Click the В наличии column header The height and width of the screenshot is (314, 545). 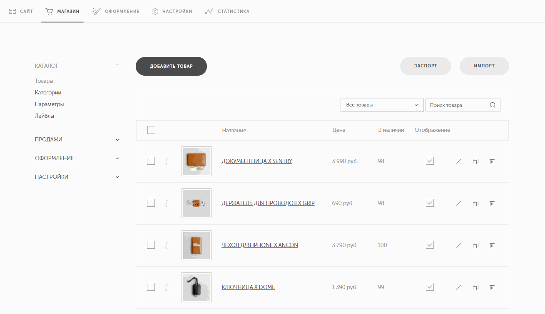[391, 130]
